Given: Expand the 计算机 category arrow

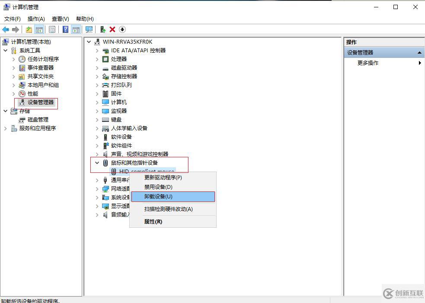Looking at the screenshot, I should coord(97,102).
